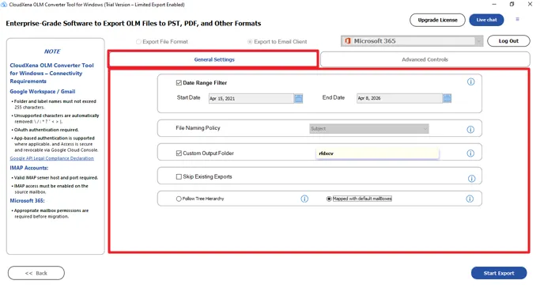Viewport: 540px width, 288px height.
Task: Select the Export to Email Client radio option
Action: 250,42
